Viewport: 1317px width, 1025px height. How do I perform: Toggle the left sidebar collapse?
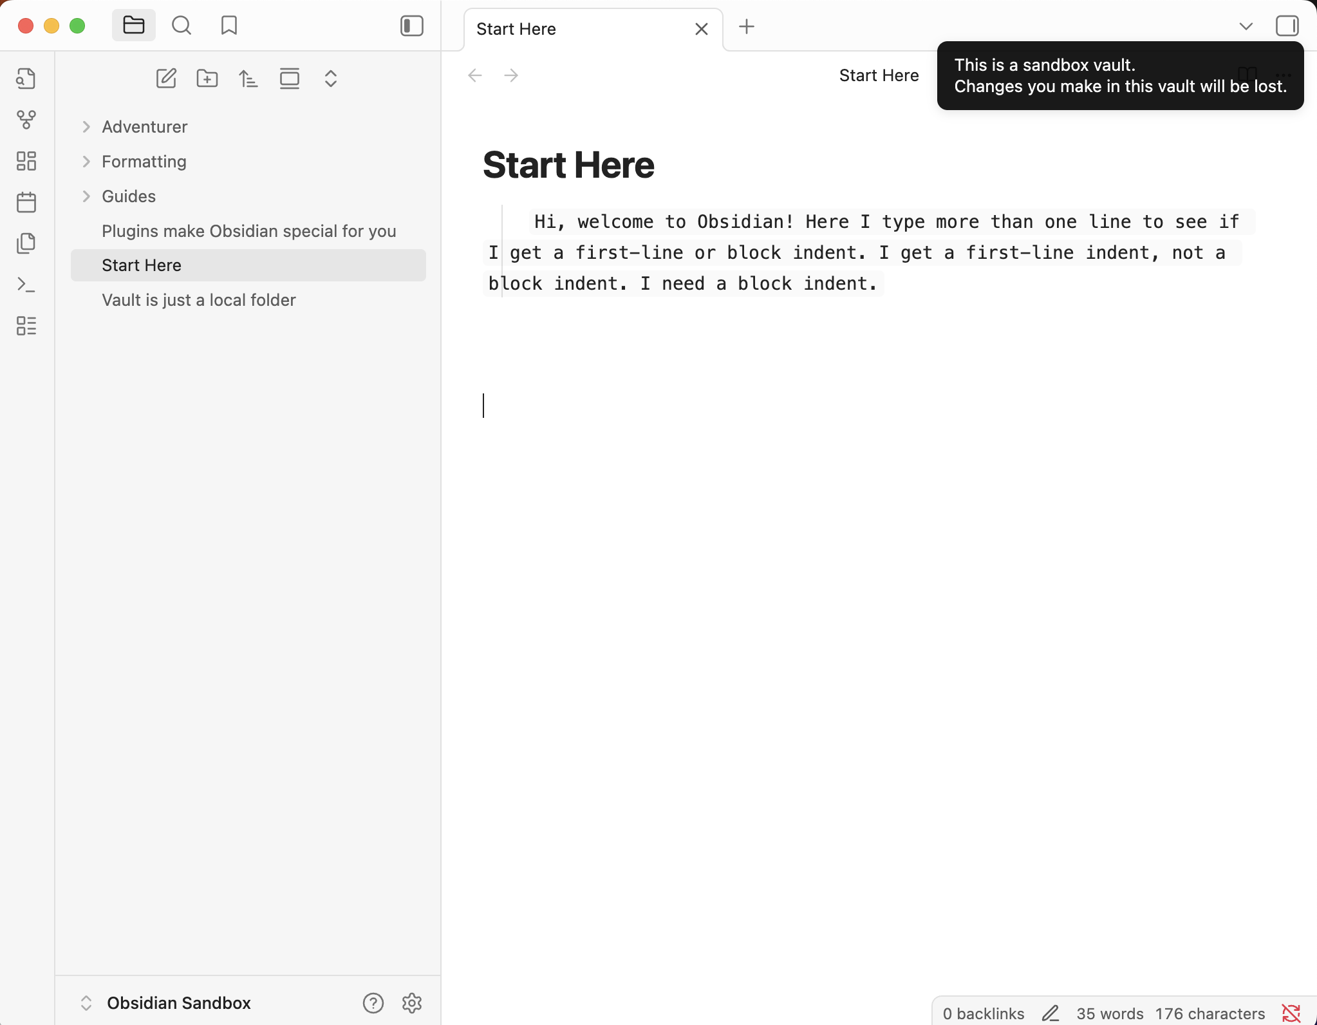tap(412, 26)
